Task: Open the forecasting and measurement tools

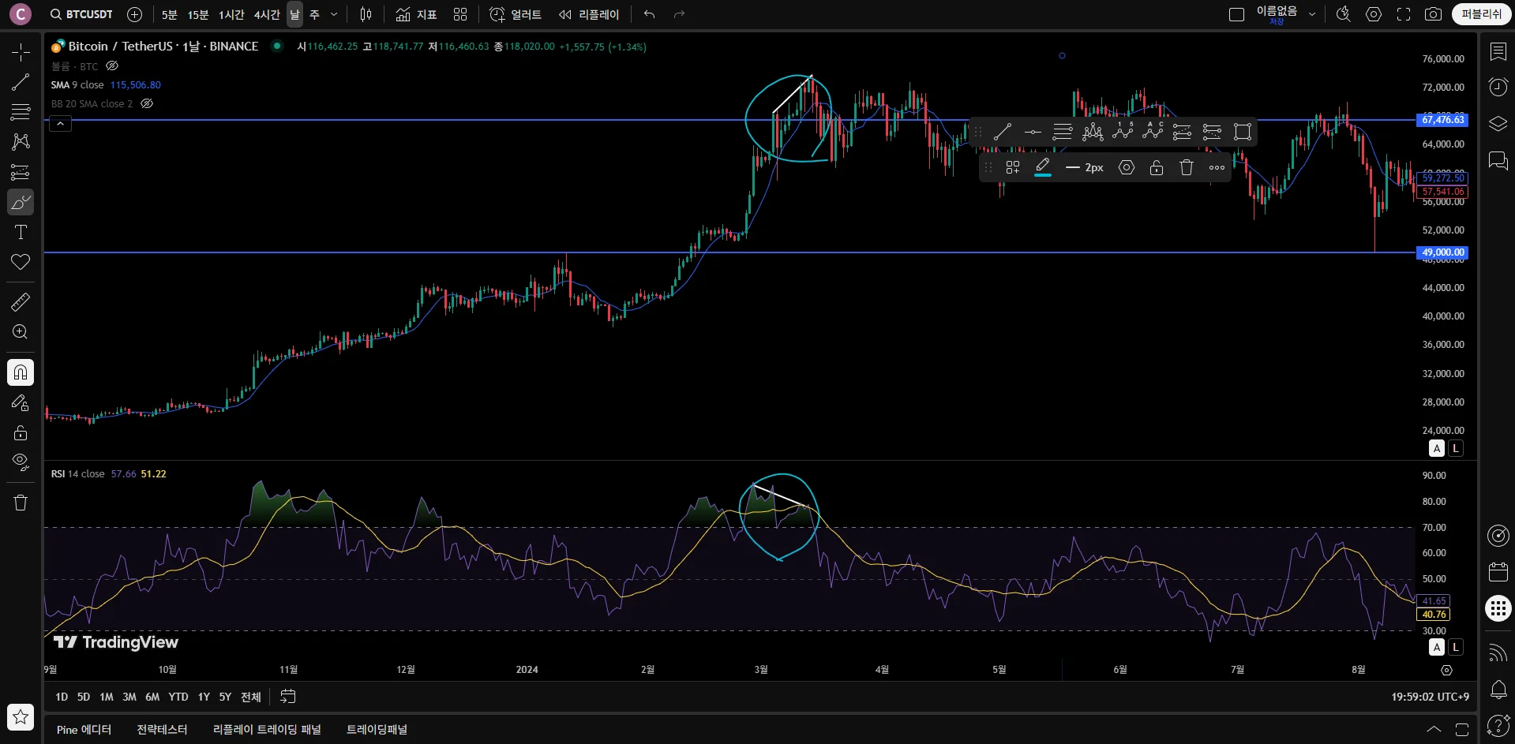Action: click(21, 172)
